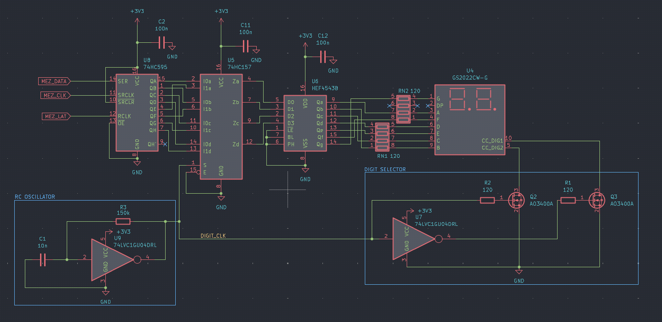Select the RC OSCILLATOR title text
The height and width of the screenshot is (322, 662).
coord(35,196)
